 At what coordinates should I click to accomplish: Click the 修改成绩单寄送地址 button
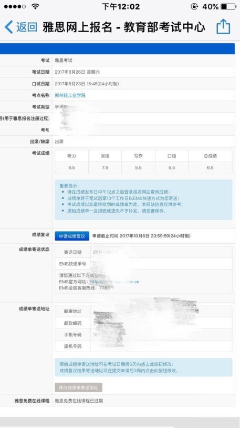click(x=78, y=387)
